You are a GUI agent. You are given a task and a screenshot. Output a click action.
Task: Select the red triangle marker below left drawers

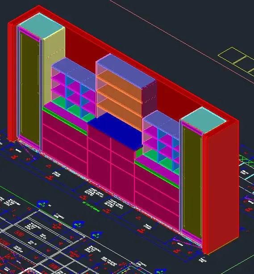click(x=50, y=166)
